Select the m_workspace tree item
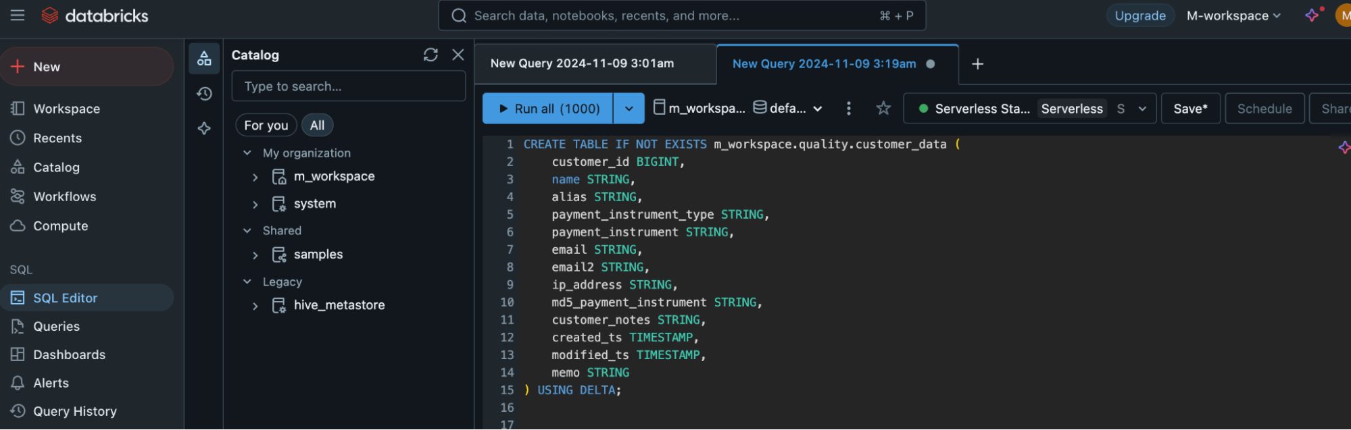This screenshot has width=1351, height=430. [334, 176]
